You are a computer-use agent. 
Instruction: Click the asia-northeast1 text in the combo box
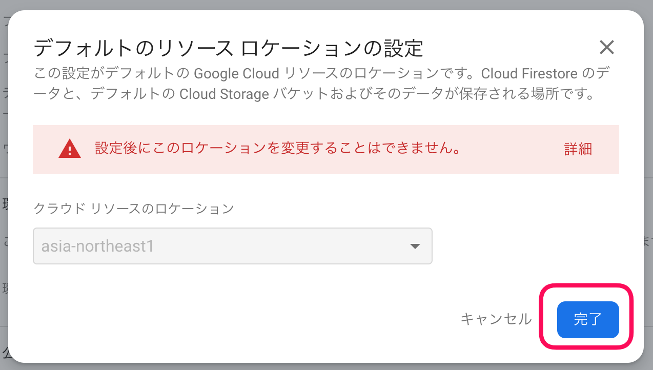(98, 246)
